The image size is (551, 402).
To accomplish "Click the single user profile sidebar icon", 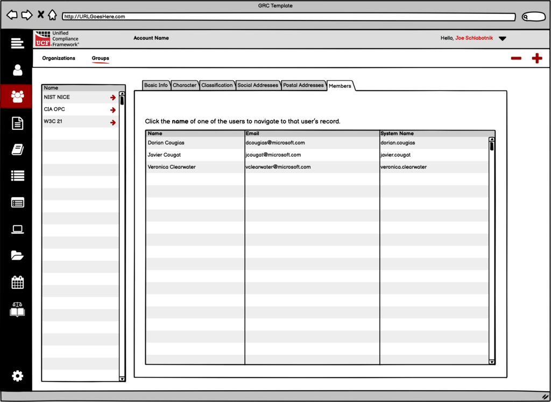I will [x=17, y=70].
